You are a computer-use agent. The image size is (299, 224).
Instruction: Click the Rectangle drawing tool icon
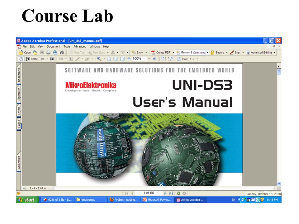(61, 59)
